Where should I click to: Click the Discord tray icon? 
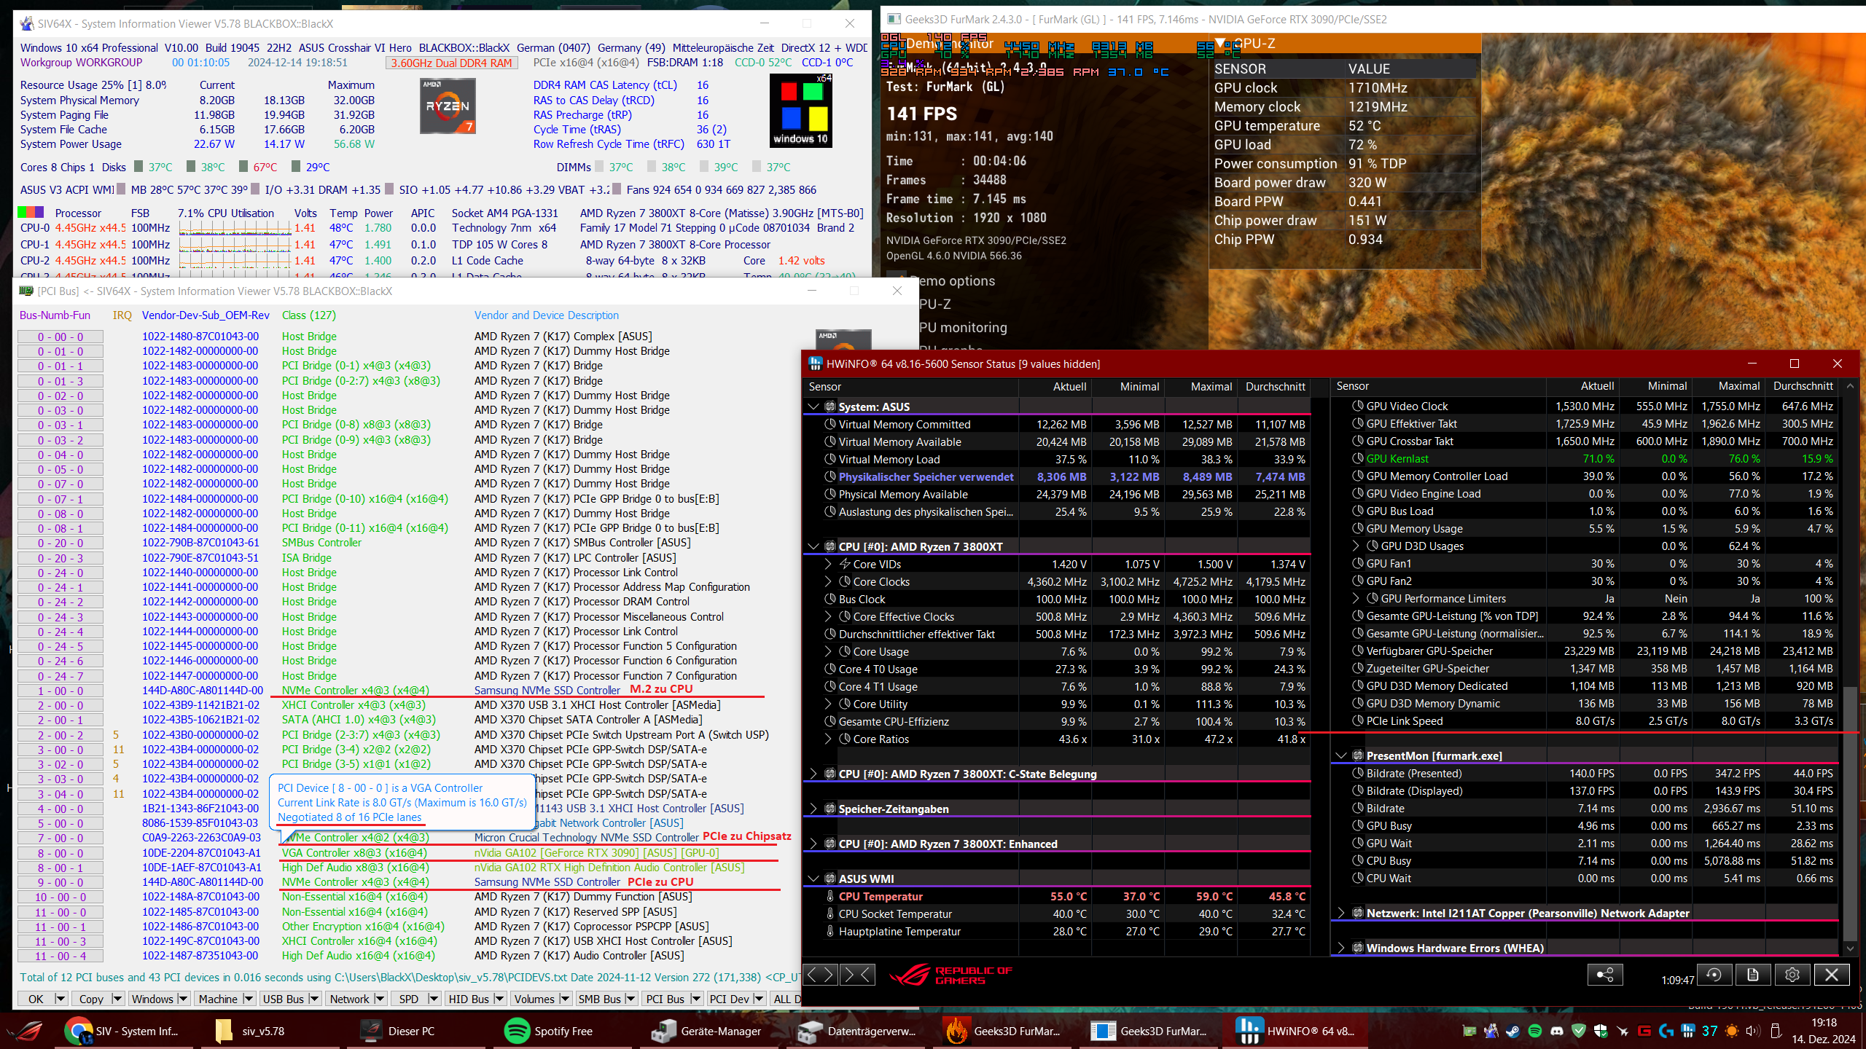1556,1031
